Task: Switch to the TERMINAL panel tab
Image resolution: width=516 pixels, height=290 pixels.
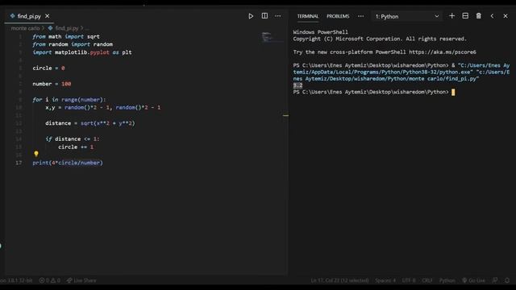Action: point(308,16)
